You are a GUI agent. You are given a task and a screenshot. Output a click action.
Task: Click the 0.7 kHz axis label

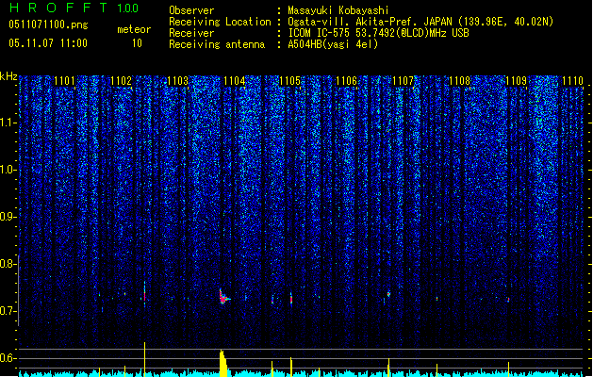coord(8,311)
